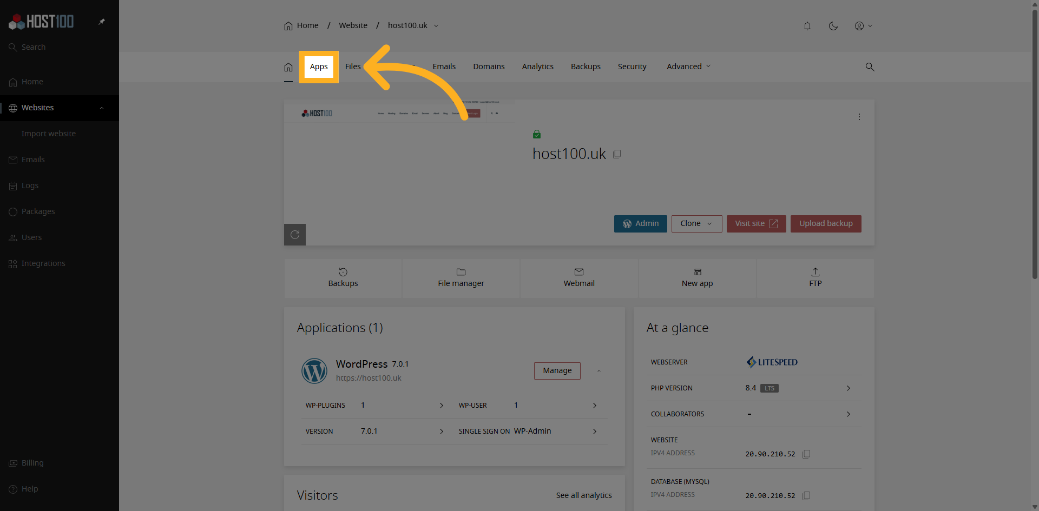The height and width of the screenshot is (511, 1039).
Task: Switch to the Emails tab
Action: tap(444, 67)
